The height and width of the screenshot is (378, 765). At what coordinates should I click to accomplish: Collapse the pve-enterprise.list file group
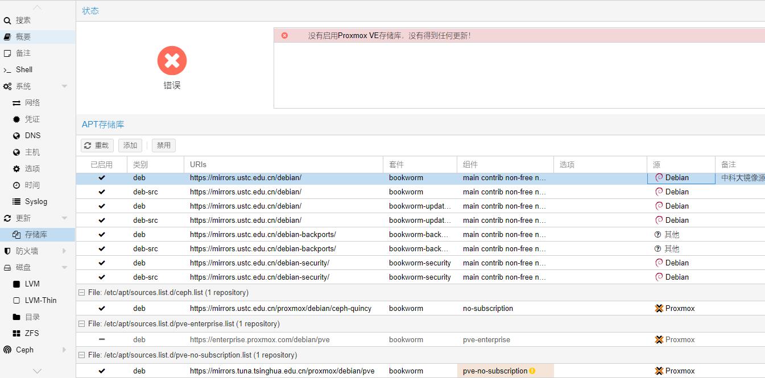82,324
